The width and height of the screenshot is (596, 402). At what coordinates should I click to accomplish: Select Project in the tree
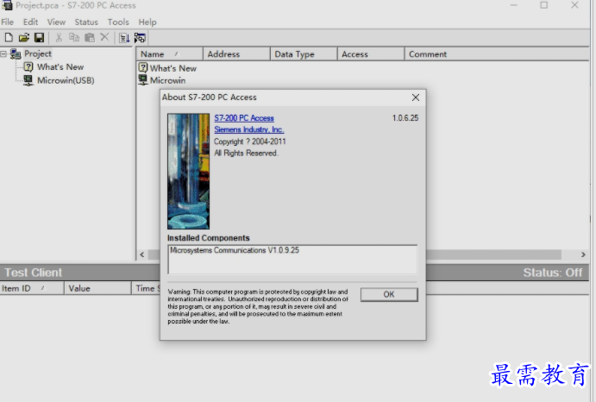[x=38, y=53]
